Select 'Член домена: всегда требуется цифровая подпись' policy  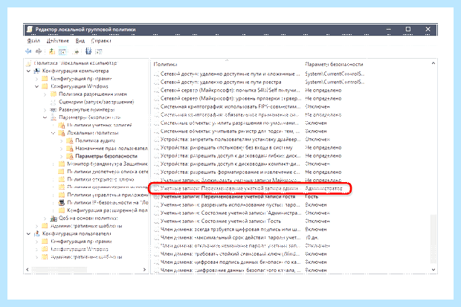(230, 230)
